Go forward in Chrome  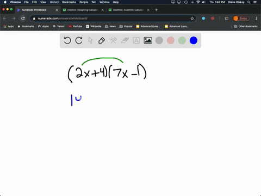[x=14, y=19]
